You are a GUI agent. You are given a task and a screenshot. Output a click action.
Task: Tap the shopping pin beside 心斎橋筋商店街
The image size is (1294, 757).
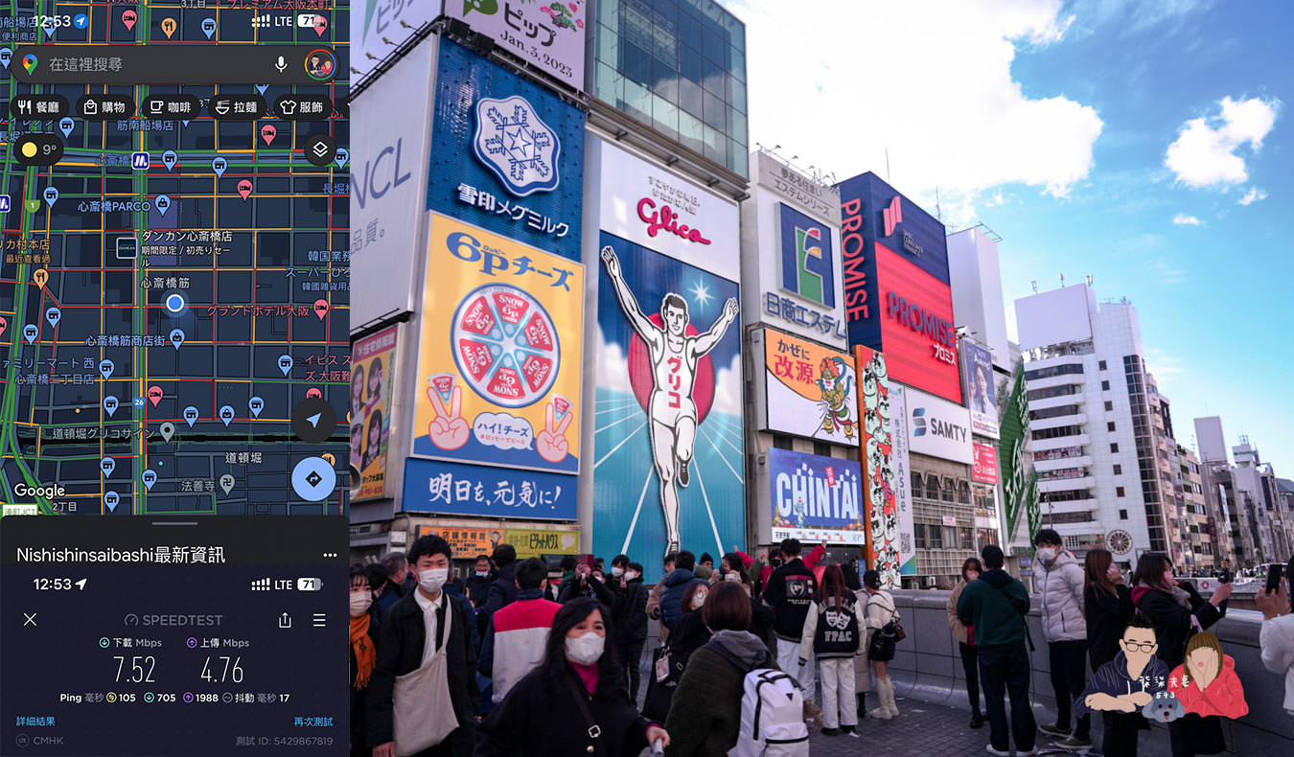[176, 337]
